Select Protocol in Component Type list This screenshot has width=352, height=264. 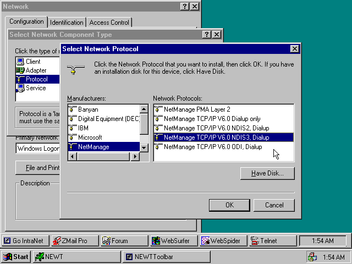coord(38,79)
